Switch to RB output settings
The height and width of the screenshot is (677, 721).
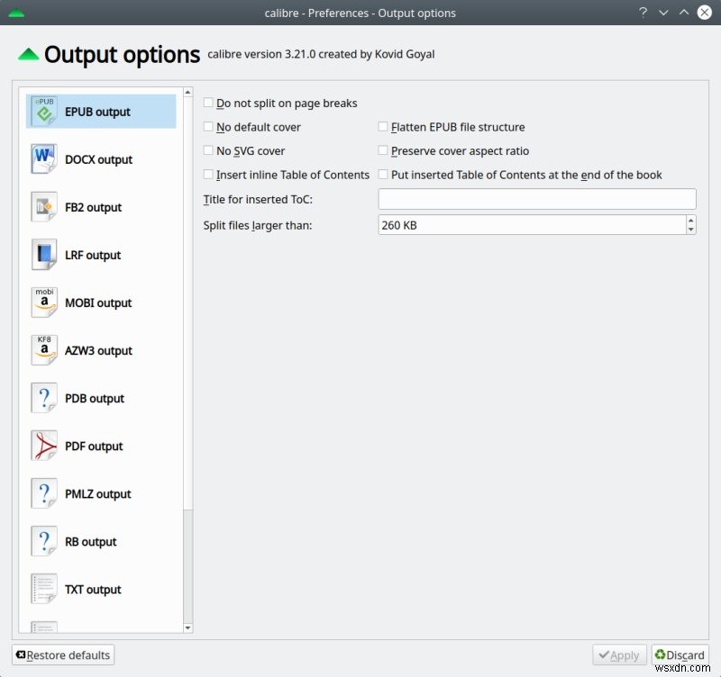pyautogui.click(x=90, y=542)
